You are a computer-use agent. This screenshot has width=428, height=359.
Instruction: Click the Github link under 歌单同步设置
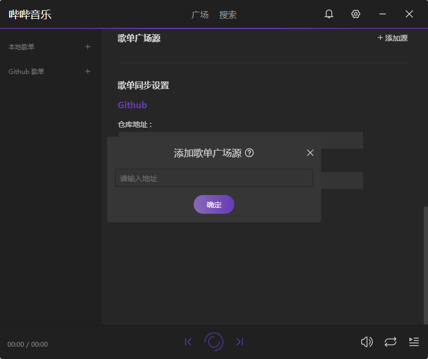tap(132, 104)
